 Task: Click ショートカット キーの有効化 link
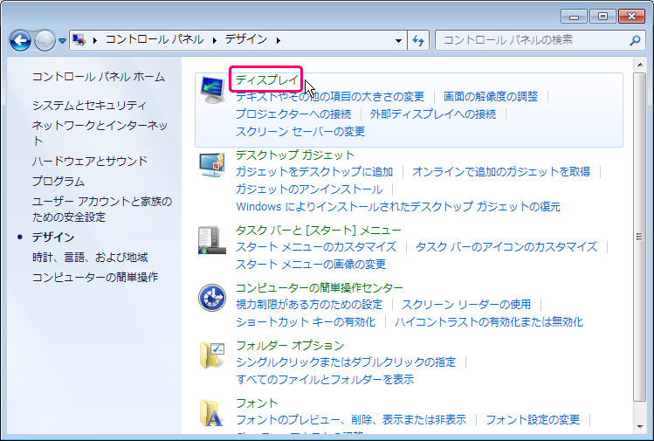tap(306, 321)
